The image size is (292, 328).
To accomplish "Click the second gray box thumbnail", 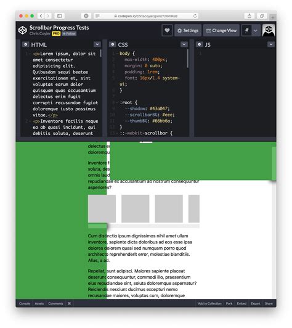I will (136, 208).
